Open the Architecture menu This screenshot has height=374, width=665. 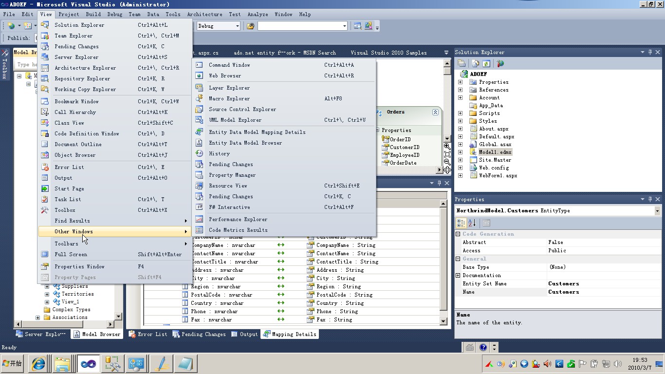click(204, 14)
